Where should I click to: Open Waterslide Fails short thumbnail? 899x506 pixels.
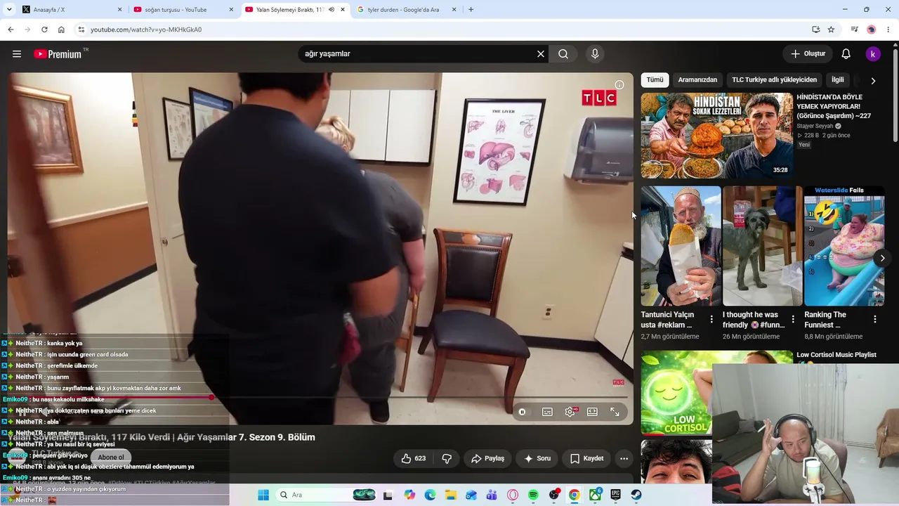(x=844, y=246)
